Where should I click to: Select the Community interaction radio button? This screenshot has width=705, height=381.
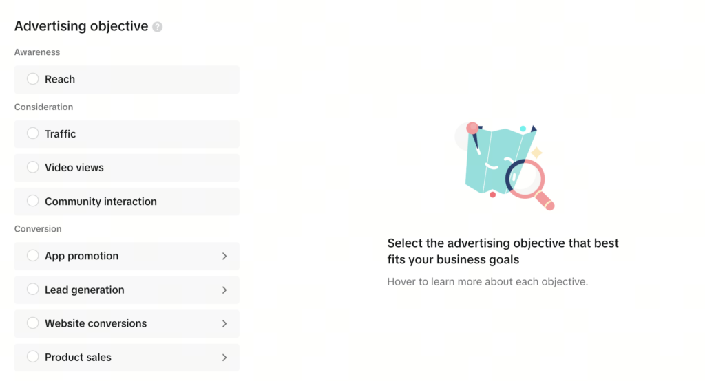pyautogui.click(x=33, y=201)
